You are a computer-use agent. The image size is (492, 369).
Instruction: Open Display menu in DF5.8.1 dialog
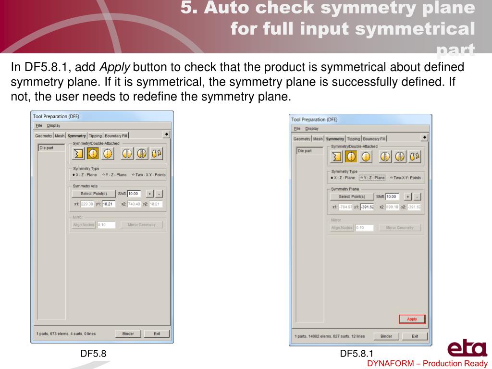312,129
